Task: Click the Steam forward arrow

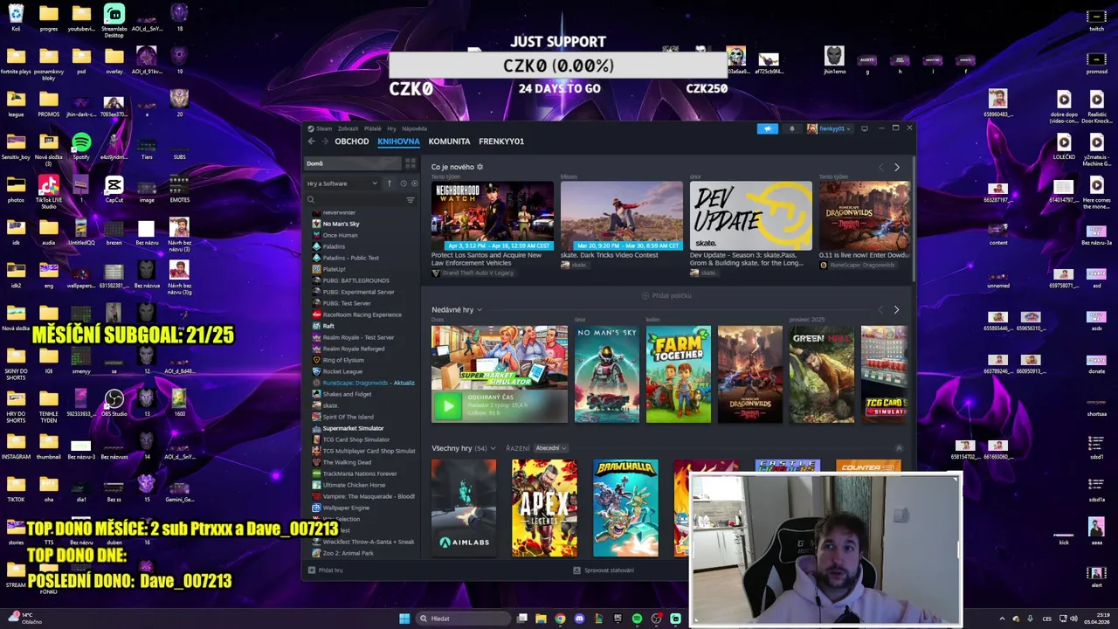Action: pos(325,142)
